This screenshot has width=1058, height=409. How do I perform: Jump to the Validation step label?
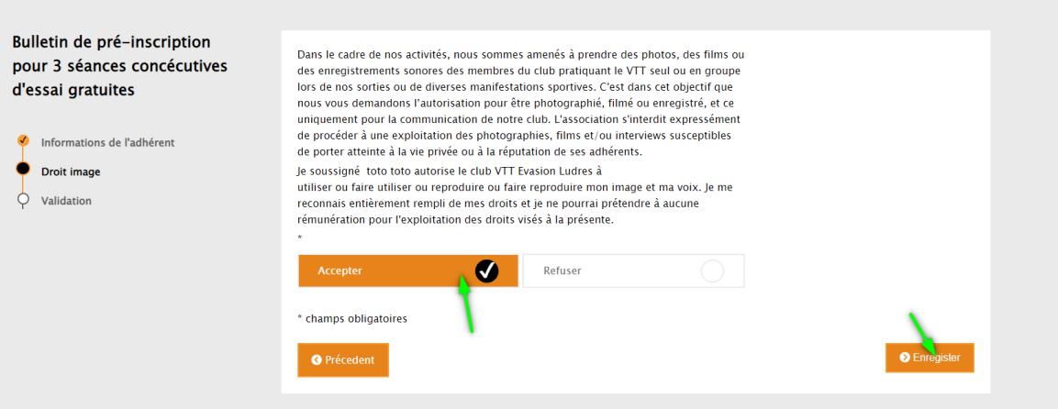[x=66, y=201]
